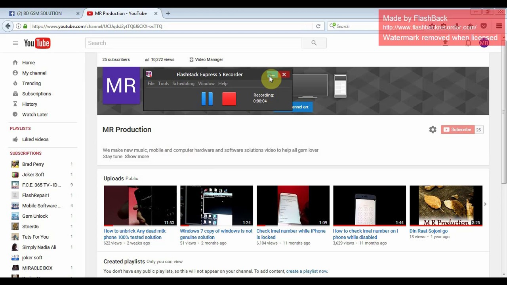
Task: Open the Created playlists heading
Action: pos(124,261)
